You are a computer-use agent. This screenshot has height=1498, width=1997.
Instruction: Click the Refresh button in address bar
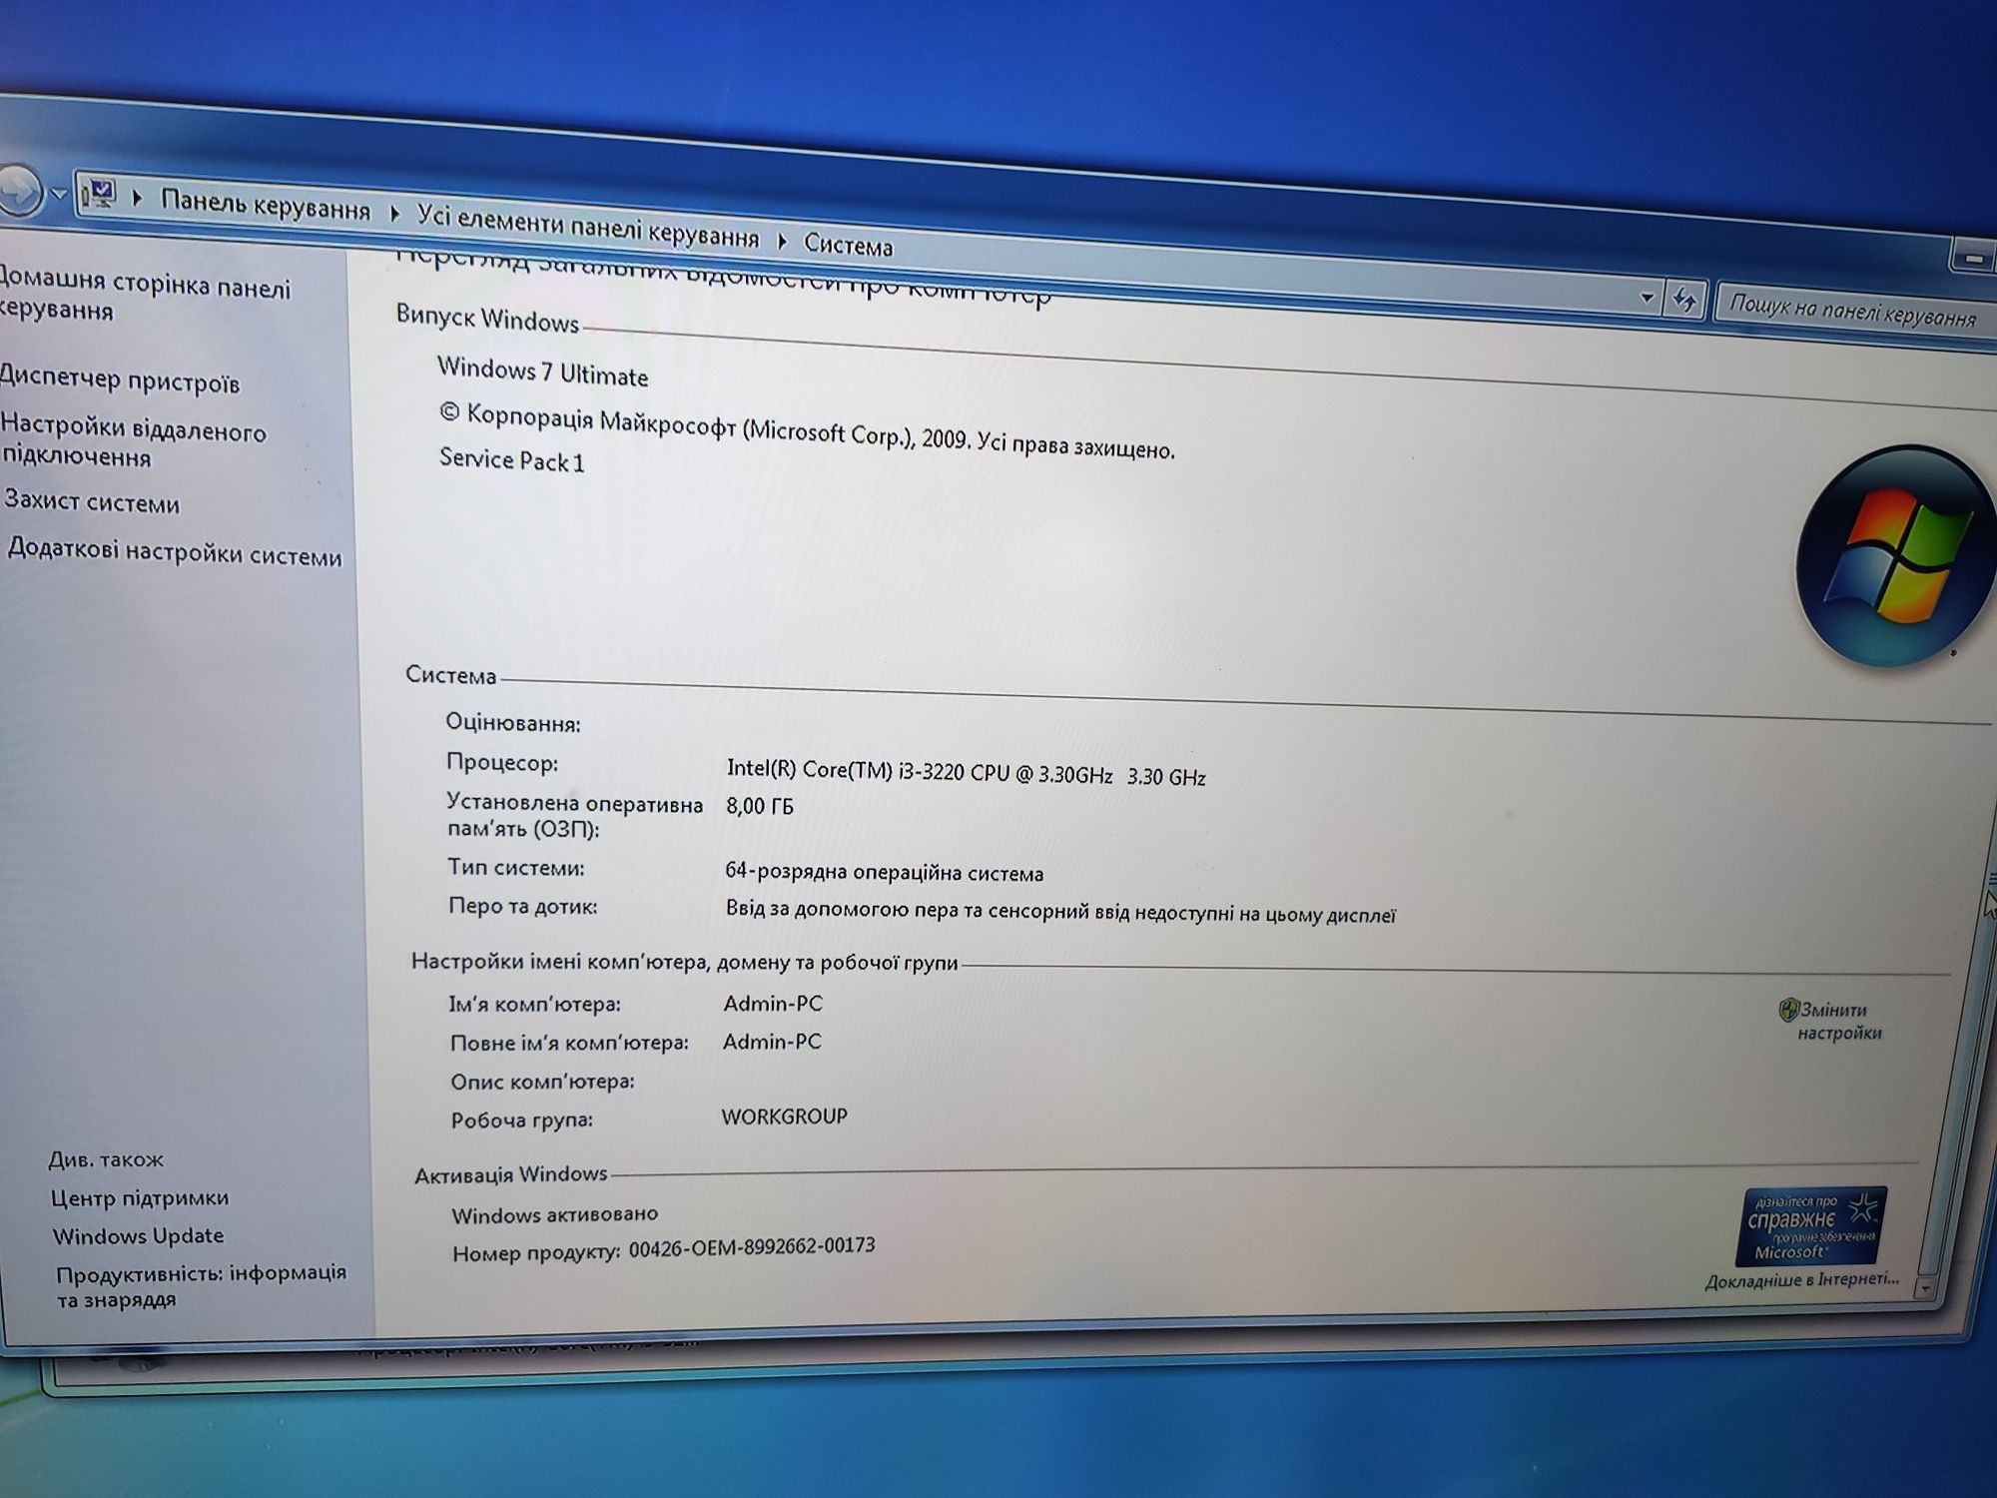pos(1684,300)
